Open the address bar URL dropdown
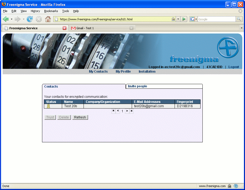 [178, 19]
